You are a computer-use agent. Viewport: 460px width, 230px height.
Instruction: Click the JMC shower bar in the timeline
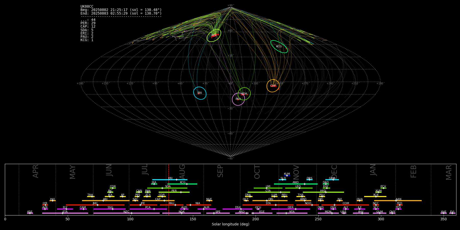95,205
